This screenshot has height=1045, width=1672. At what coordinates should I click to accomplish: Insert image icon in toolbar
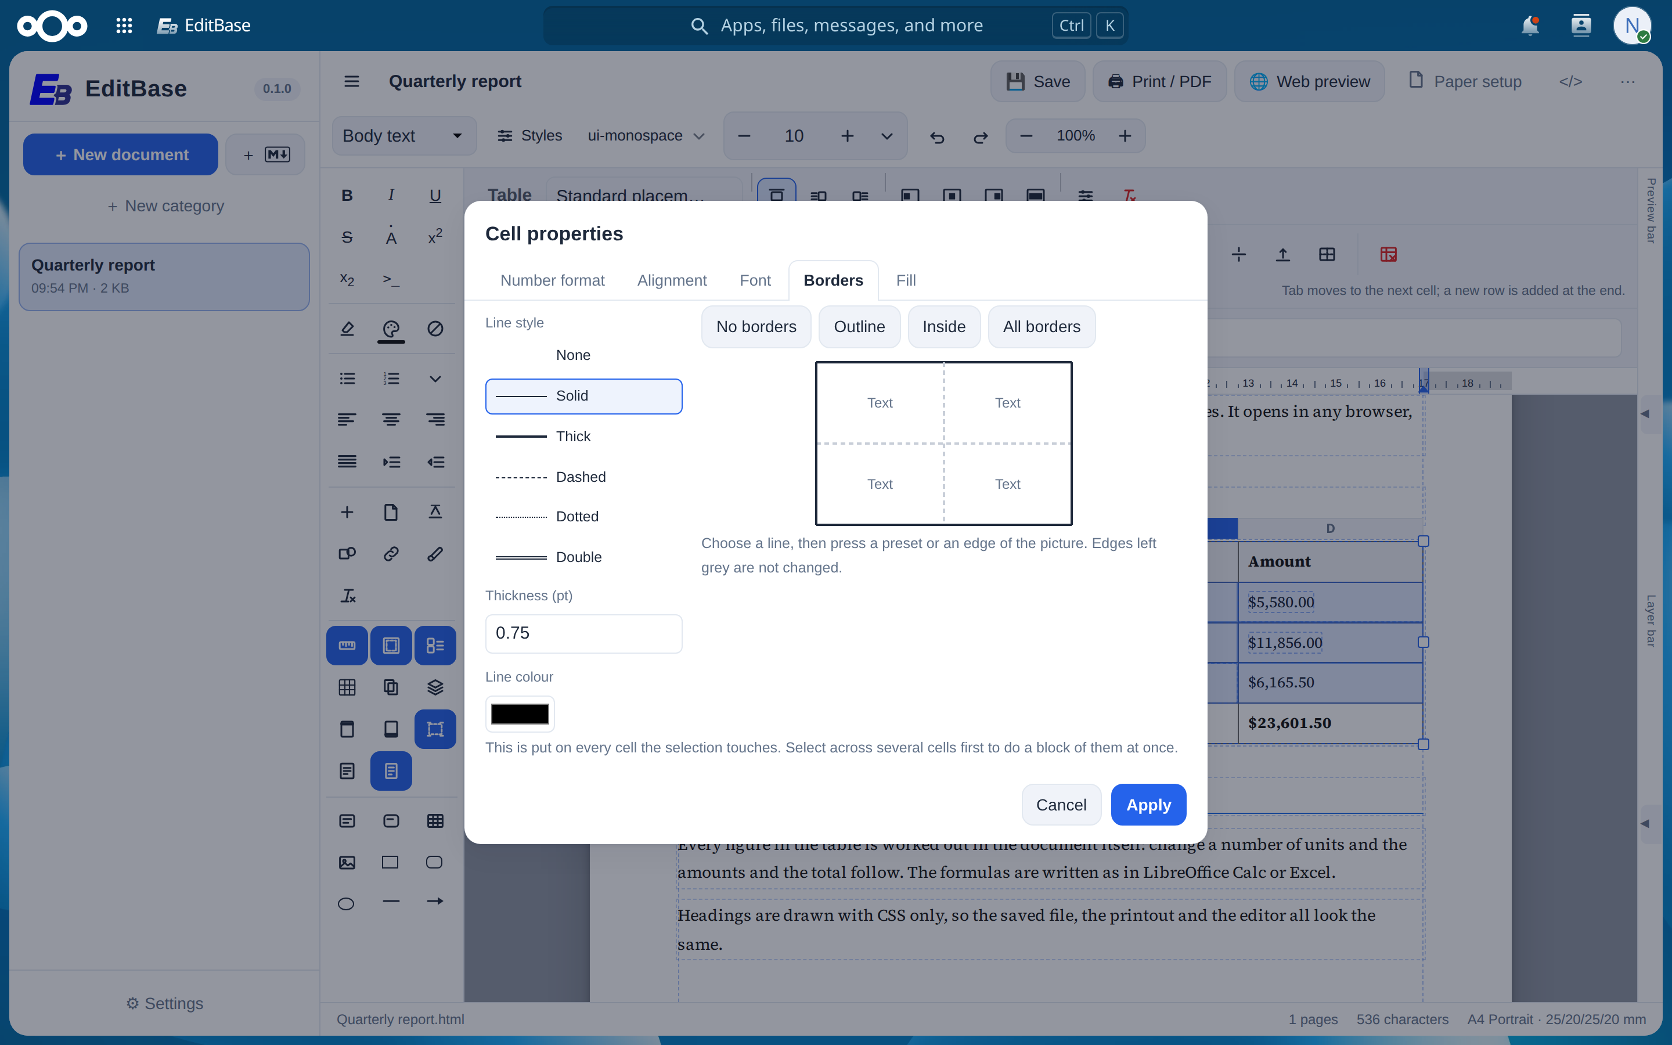click(x=347, y=862)
